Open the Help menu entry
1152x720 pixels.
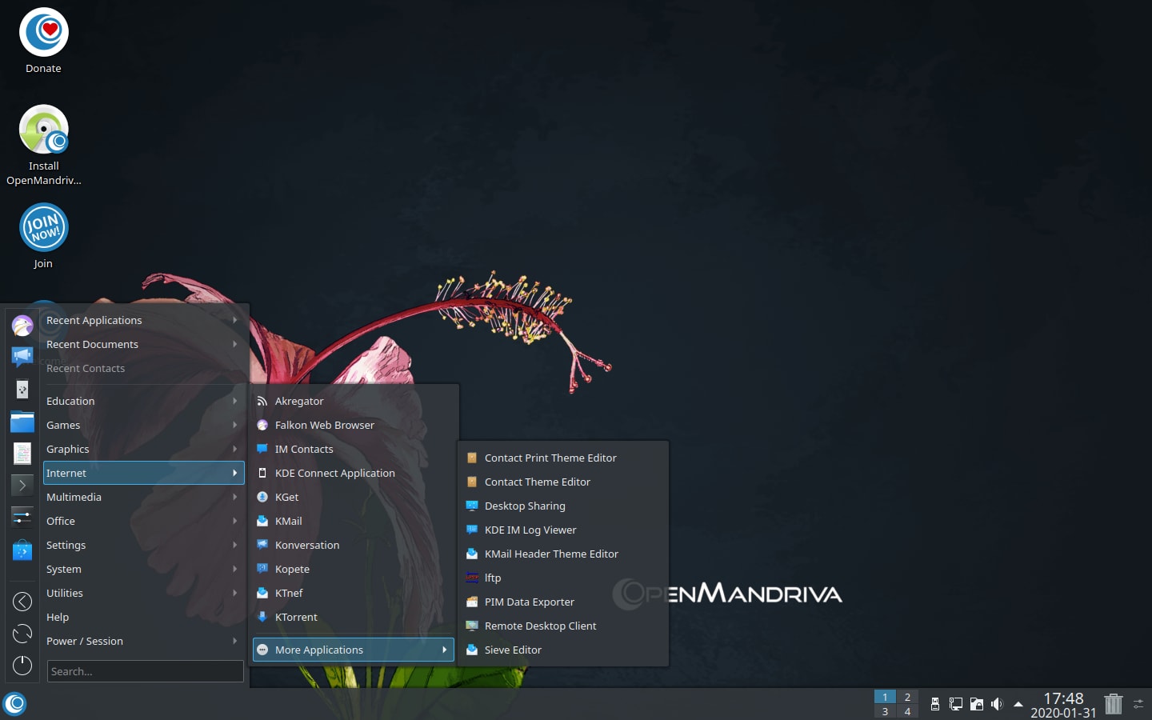click(58, 617)
